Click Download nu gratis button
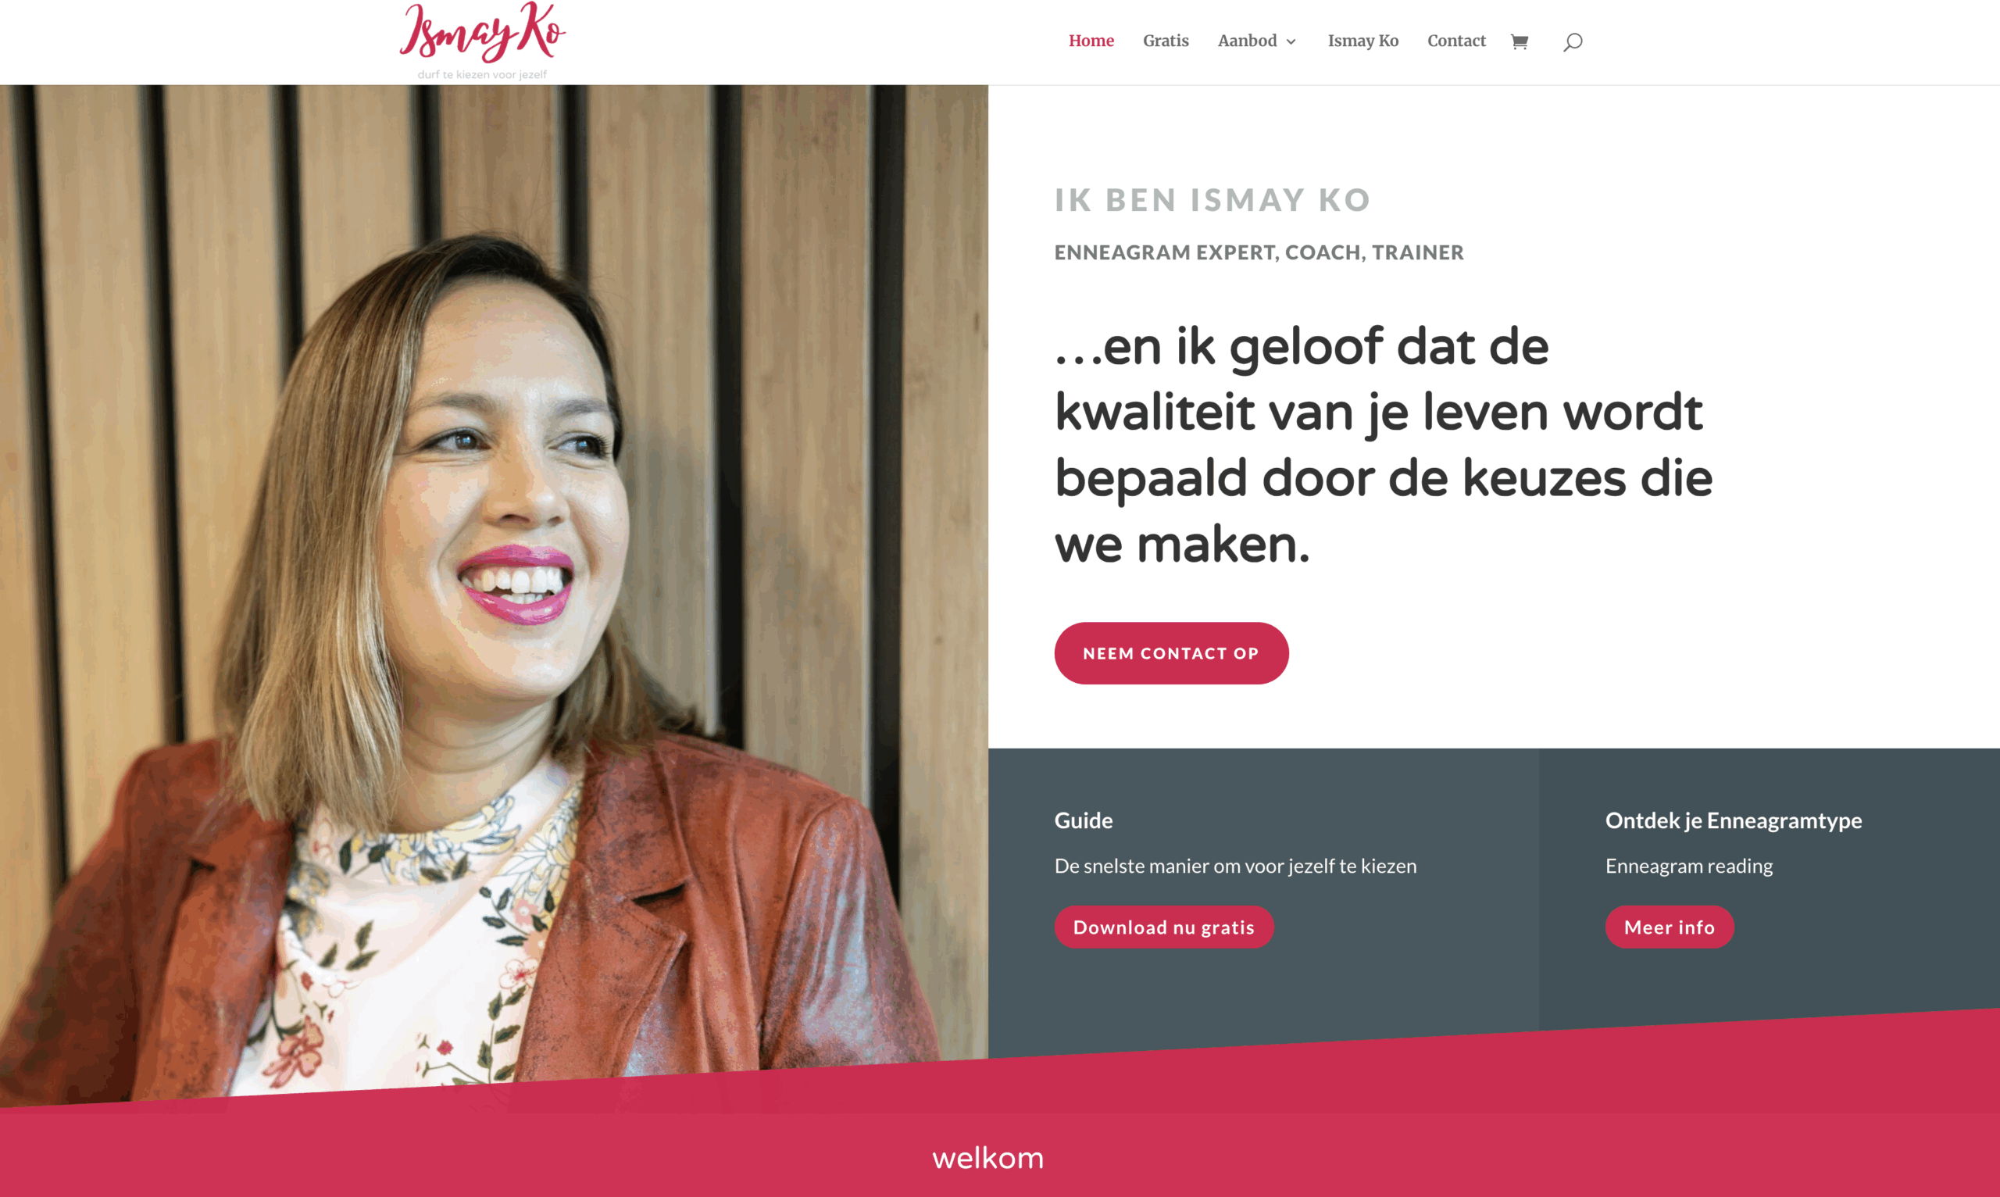The width and height of the screenshot is (2000, 1197). (x=1164, y=927)
